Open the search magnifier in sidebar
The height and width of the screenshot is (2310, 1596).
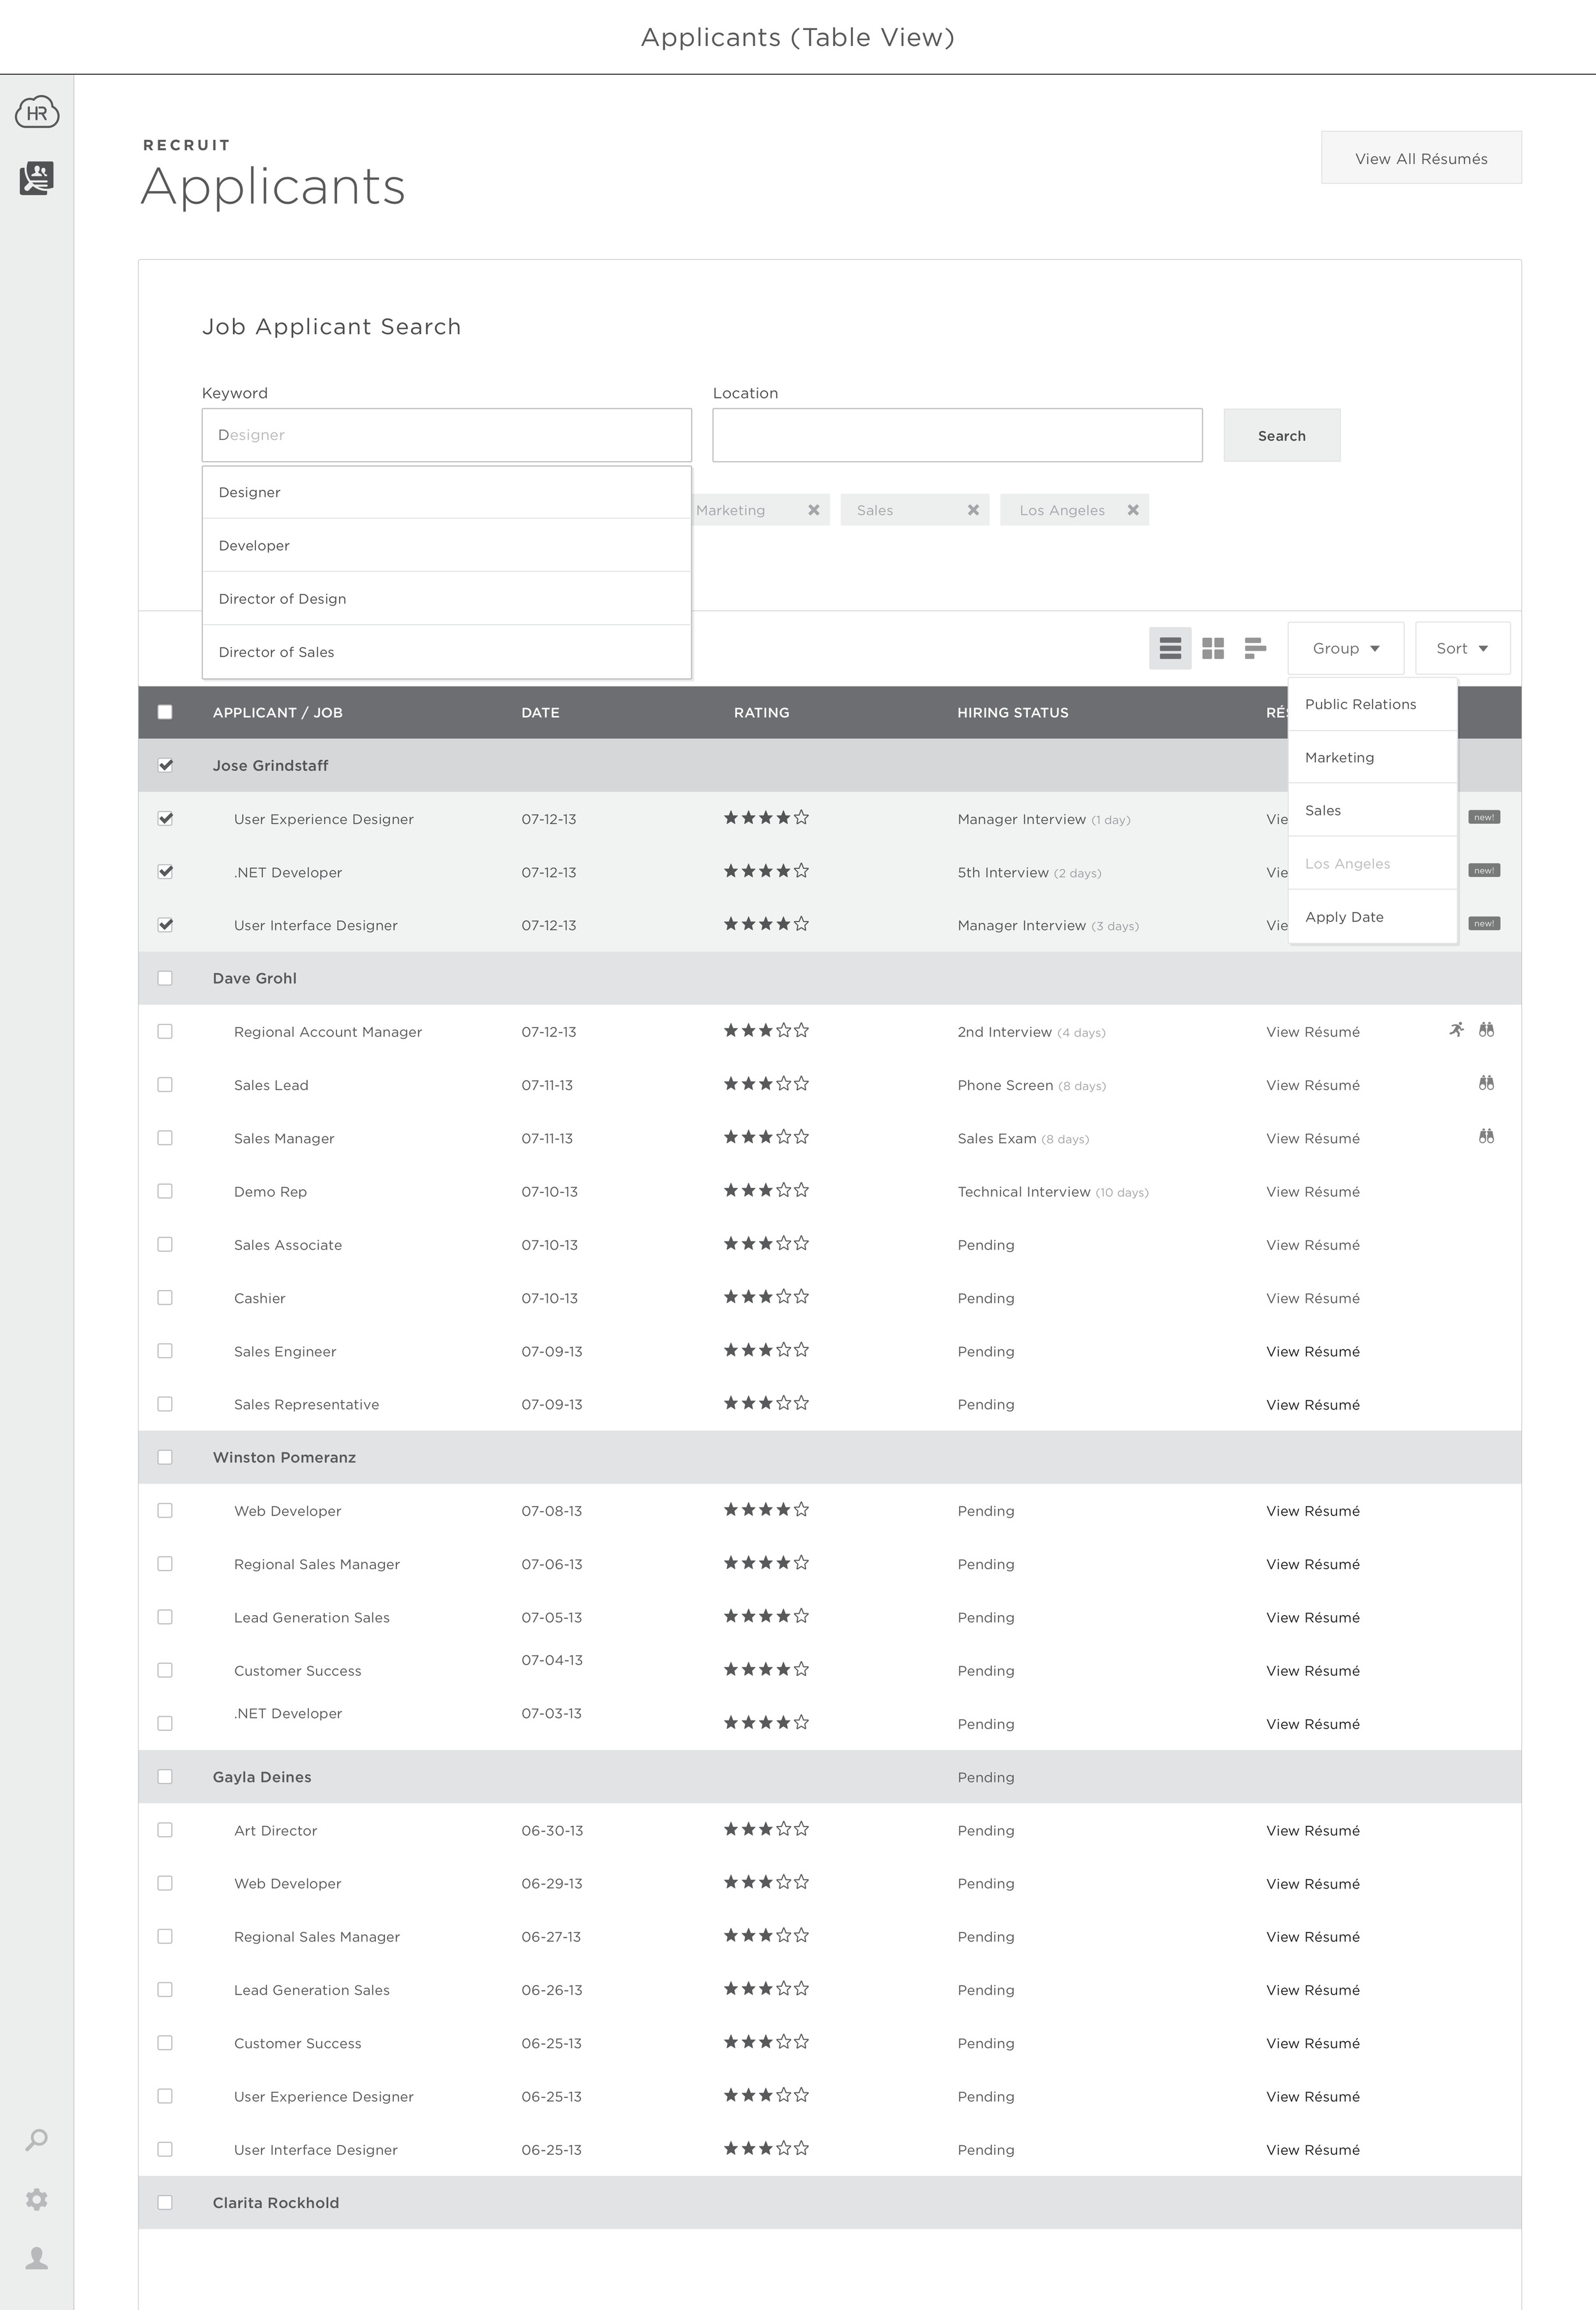point(37,2140)
